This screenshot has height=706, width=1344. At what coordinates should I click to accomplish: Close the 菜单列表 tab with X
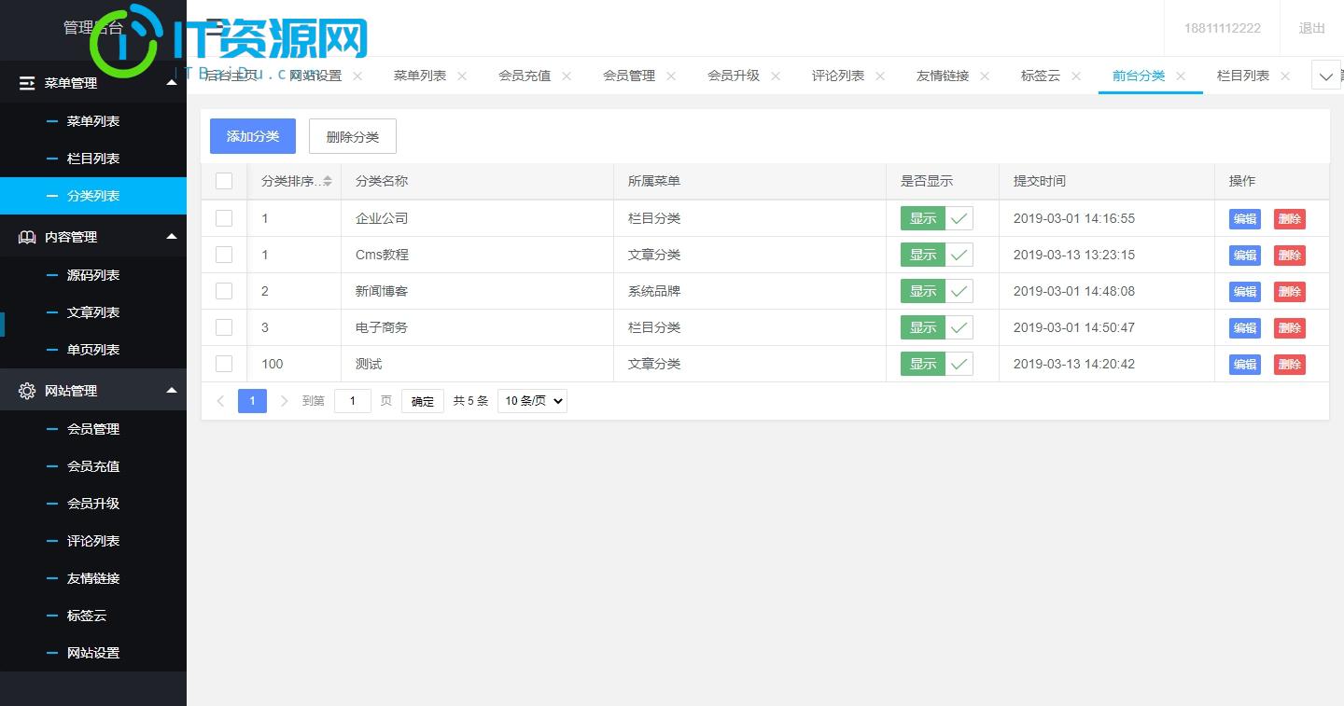[x=462, y=76]
